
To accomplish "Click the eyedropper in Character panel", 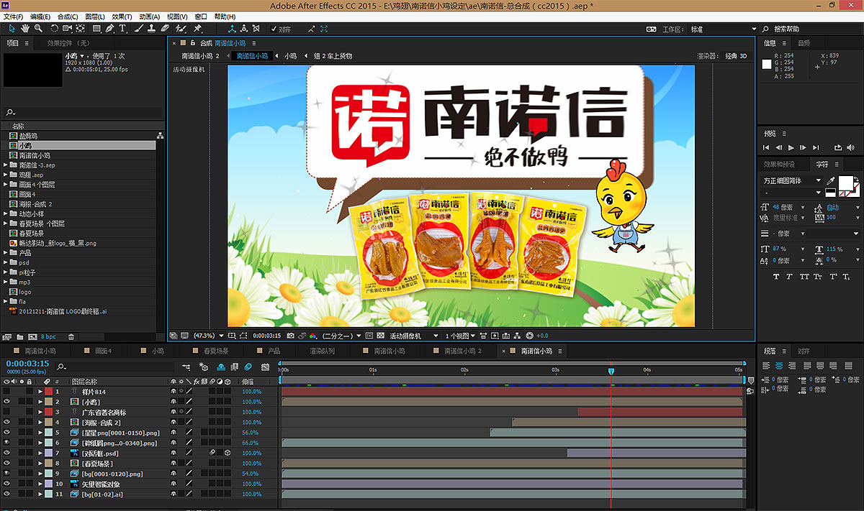I will tap(830, 181).
